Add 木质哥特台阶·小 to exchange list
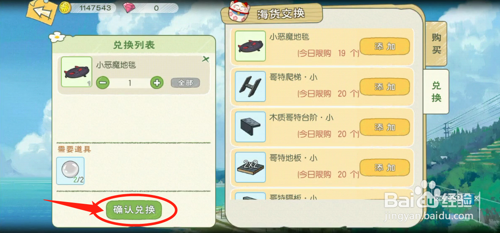Image resolution: width=500 pixels, height=233 pixels. pyautogui.click(x=385, y=127)
